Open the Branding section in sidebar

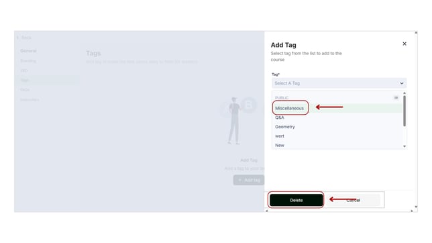28,60
